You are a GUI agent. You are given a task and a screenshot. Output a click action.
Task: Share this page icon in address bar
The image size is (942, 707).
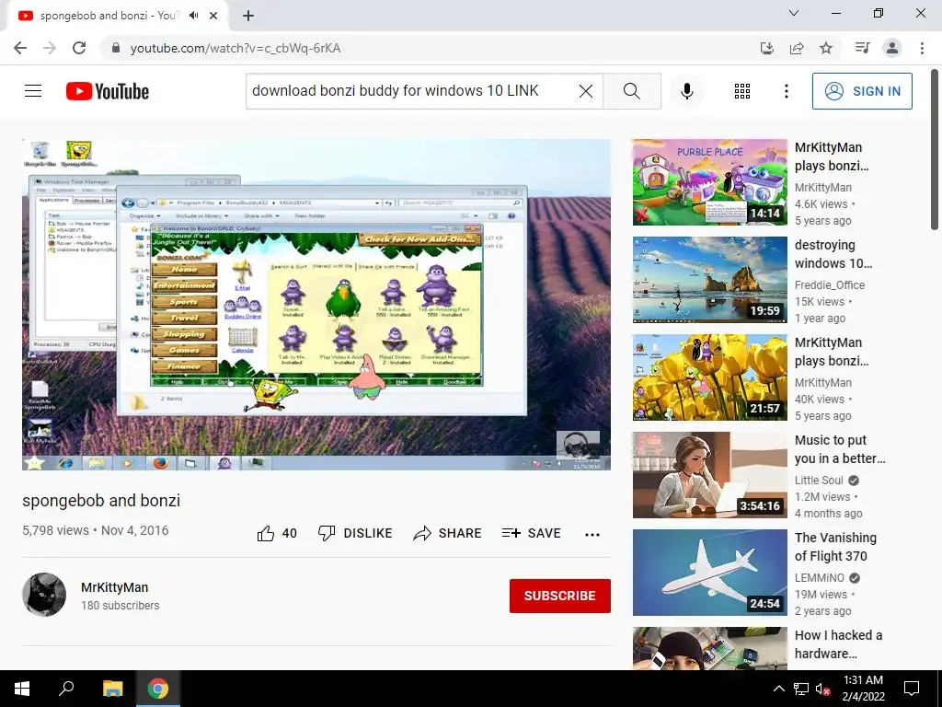point(797,48)
